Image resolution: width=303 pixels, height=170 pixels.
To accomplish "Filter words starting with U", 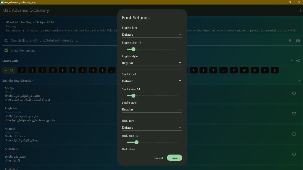I will click(223, 70).
